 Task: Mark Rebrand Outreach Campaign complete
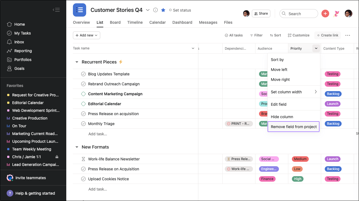pos(83,84)
